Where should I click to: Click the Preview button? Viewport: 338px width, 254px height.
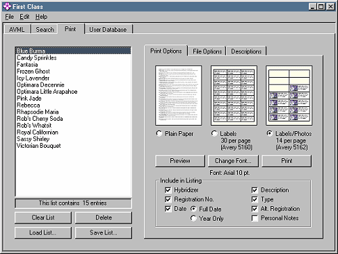pos(180,161)
